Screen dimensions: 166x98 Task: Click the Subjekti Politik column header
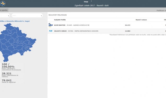[x=60, y=20]
